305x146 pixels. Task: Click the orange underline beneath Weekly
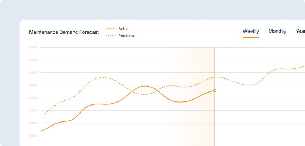tap(251, 38)
